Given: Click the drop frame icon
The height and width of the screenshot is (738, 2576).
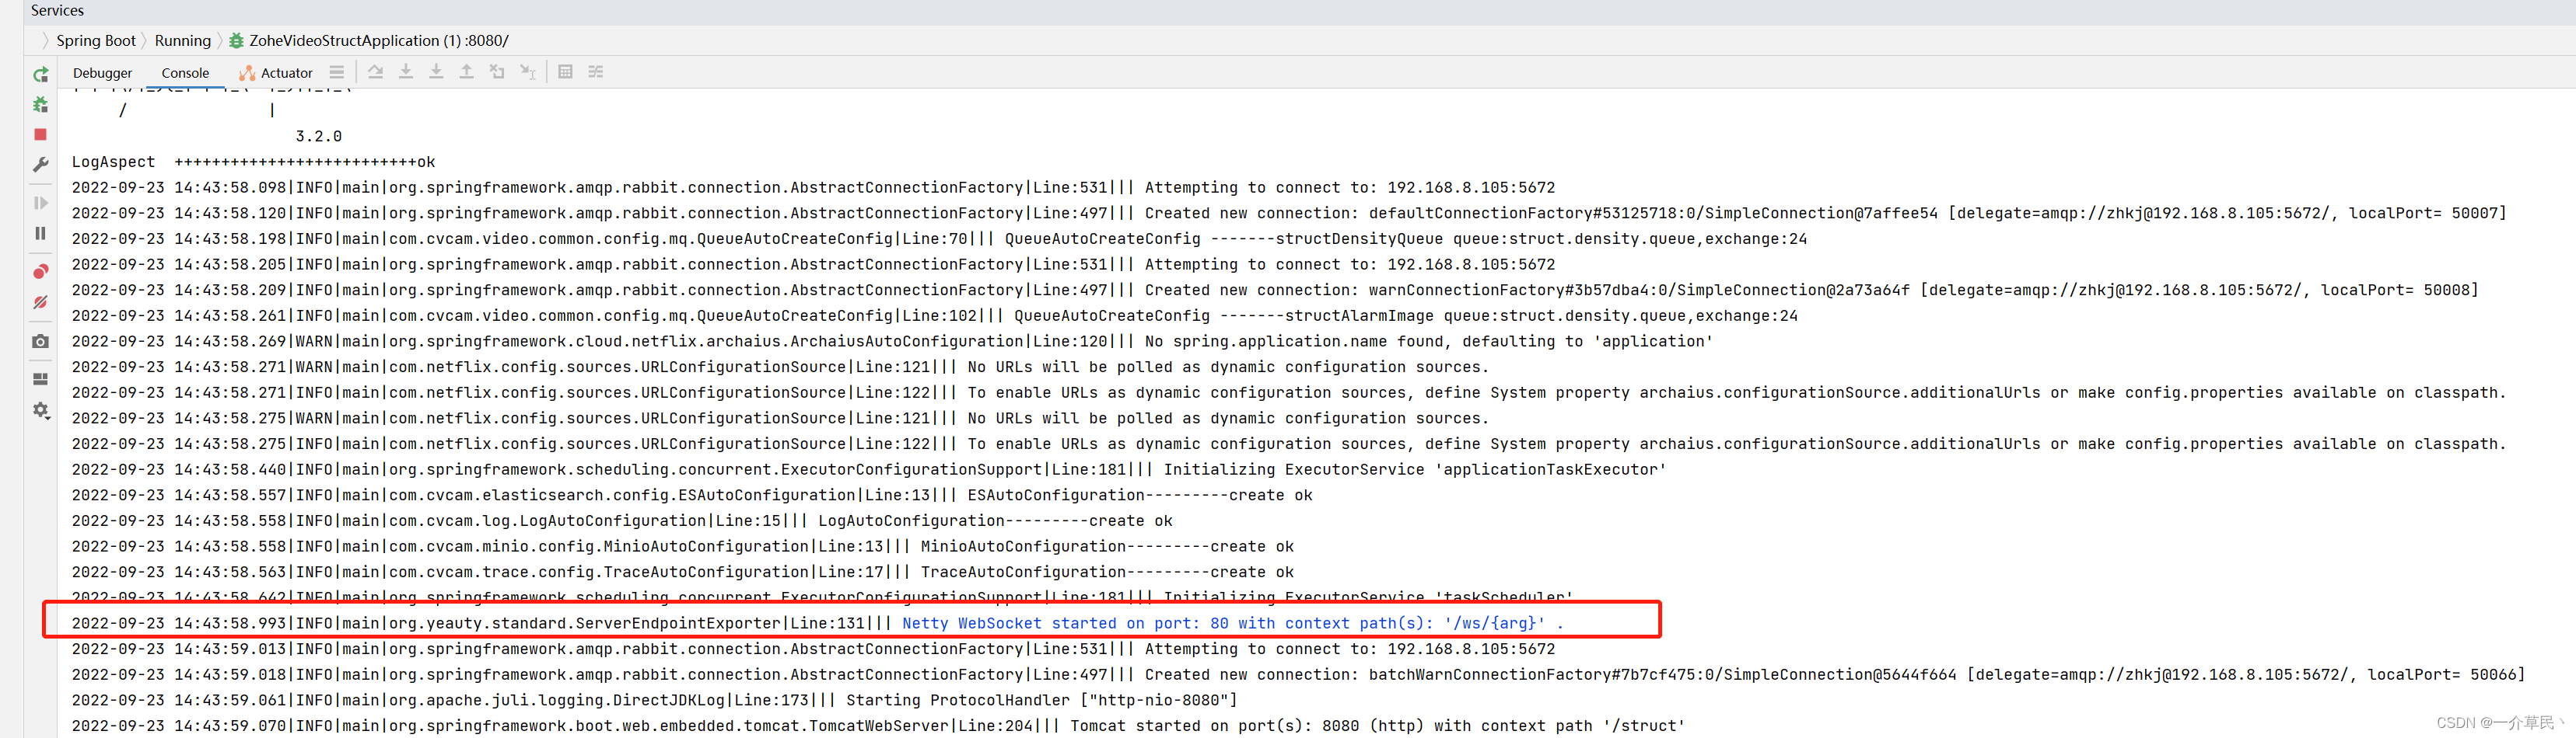Looking at the screenshot, I should pyautogui.click(x=497, y=72).
